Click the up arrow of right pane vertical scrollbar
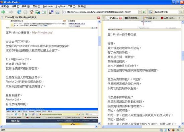The image size is (184, 132). pyautogui.click(x=183, y=22)
